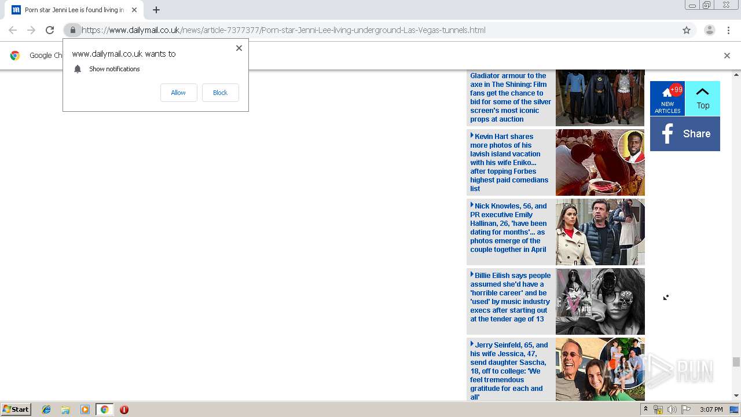Go forward with the browser forward arrow
The width and height of the screenshot is (741, 417).
tap(31, 30)
